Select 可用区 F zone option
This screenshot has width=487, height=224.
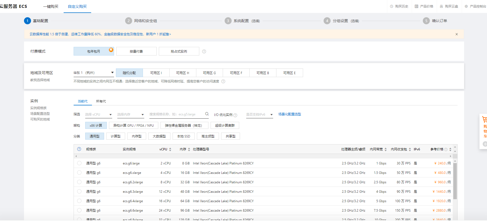(x=236, y=73)
